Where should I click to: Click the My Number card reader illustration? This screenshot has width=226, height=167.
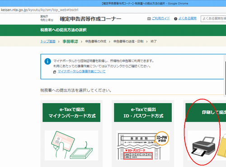tap(71, 145)
